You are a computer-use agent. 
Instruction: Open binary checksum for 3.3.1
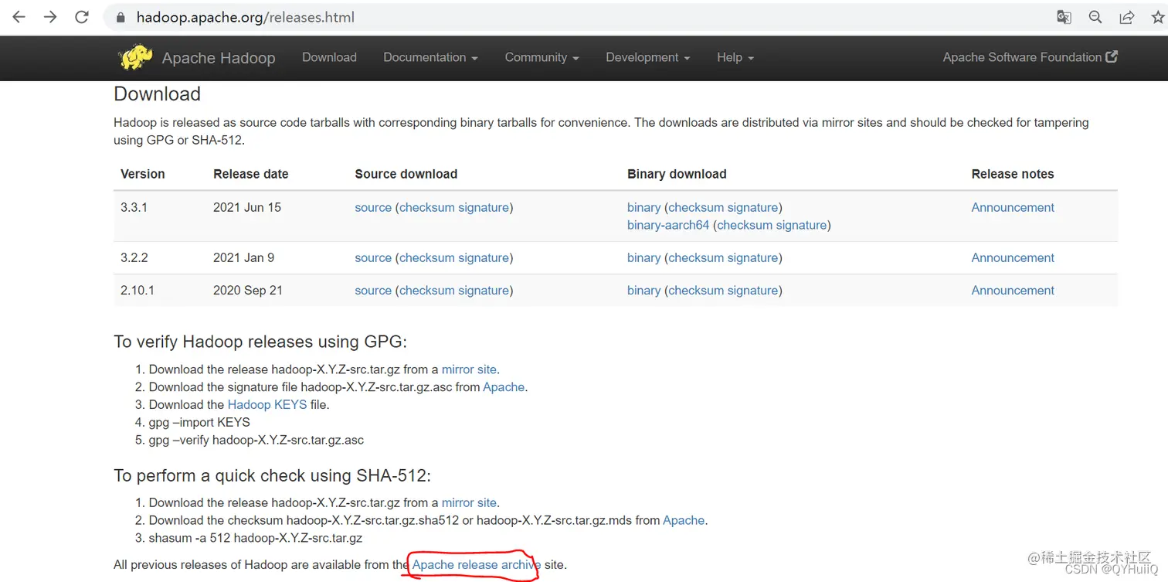(695, 207)
